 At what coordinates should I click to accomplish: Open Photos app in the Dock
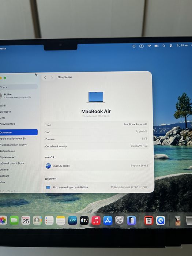(3, 220)
